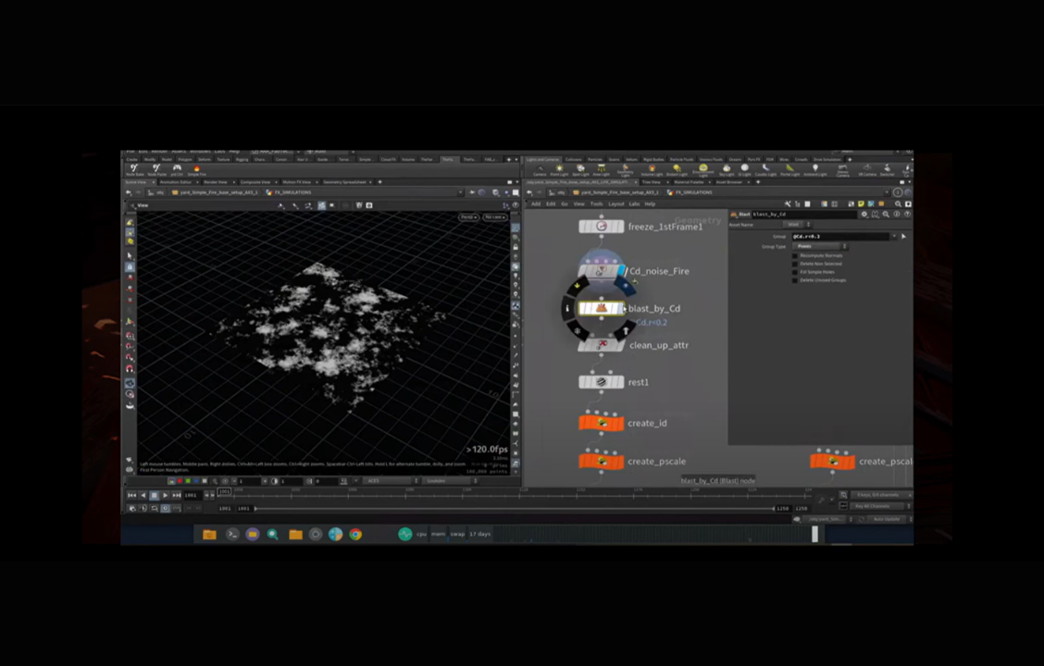
Task: Open the blast_by_Cd node's parameter help
Action: (907, 215)
